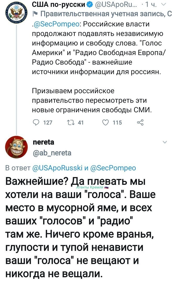The width and height of the screenshot is (172, 282).
Task: Expand the chevron menu on top tweet
Action: tap(164, 5)
